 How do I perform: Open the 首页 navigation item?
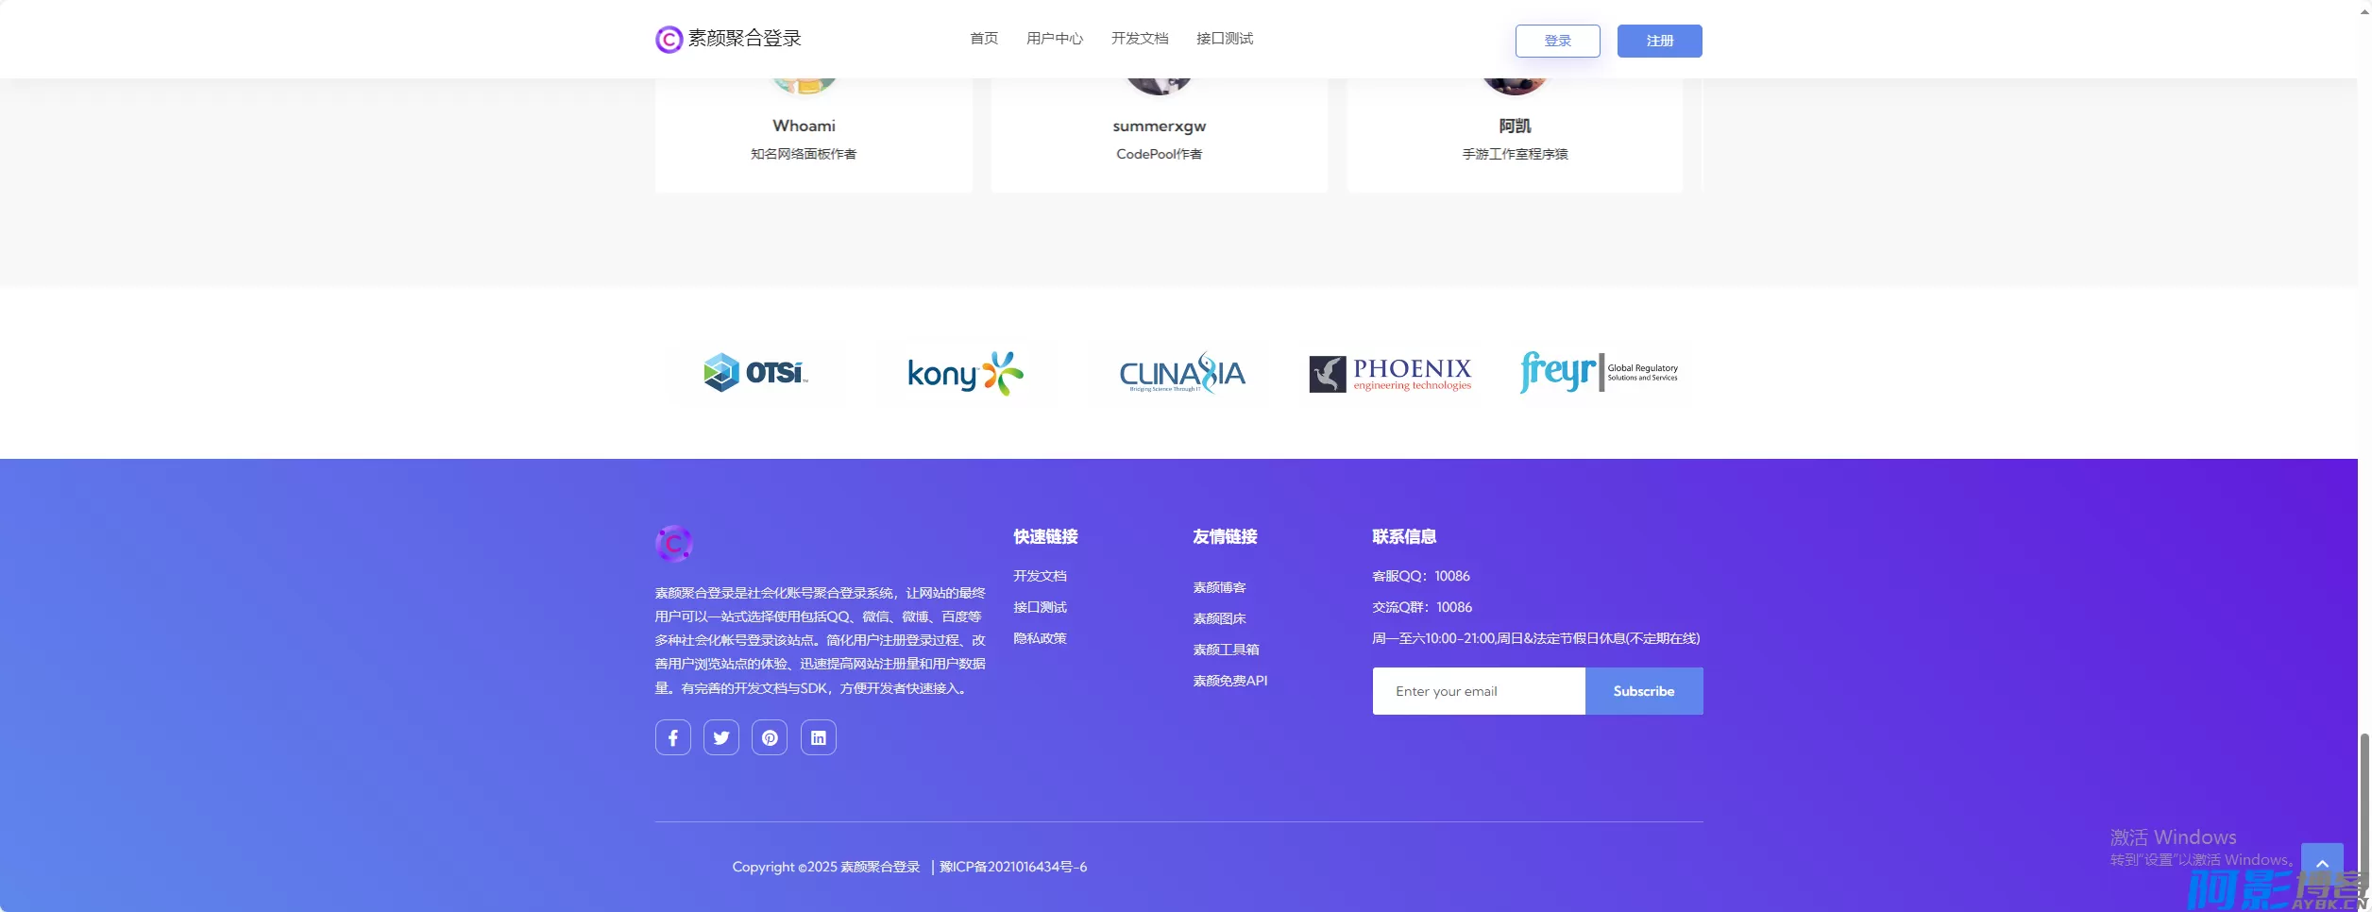984,39
